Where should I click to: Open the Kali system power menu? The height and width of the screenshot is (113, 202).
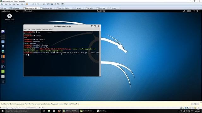(x=198, y=11)
